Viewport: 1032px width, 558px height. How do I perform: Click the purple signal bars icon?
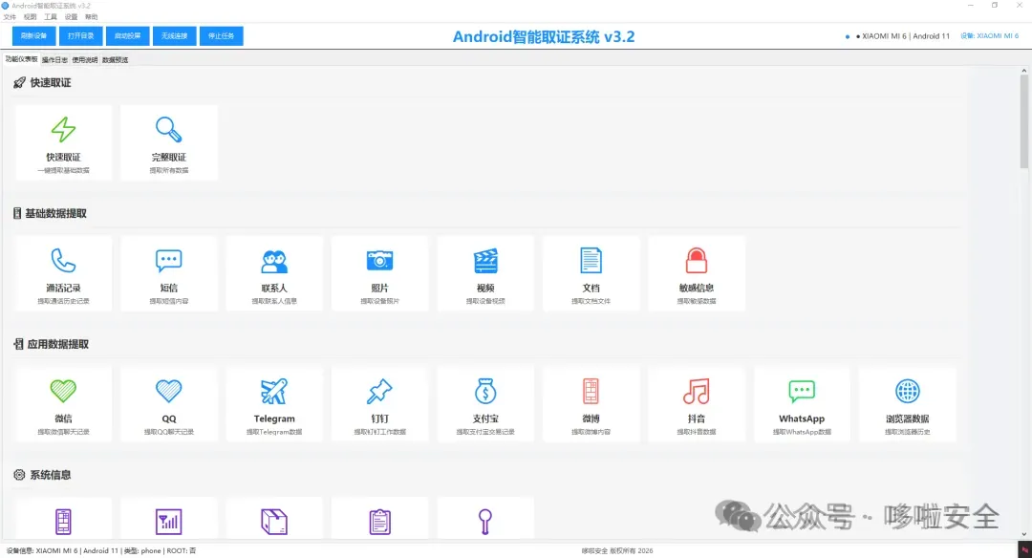pyautogui.click(x=168, y=522)
